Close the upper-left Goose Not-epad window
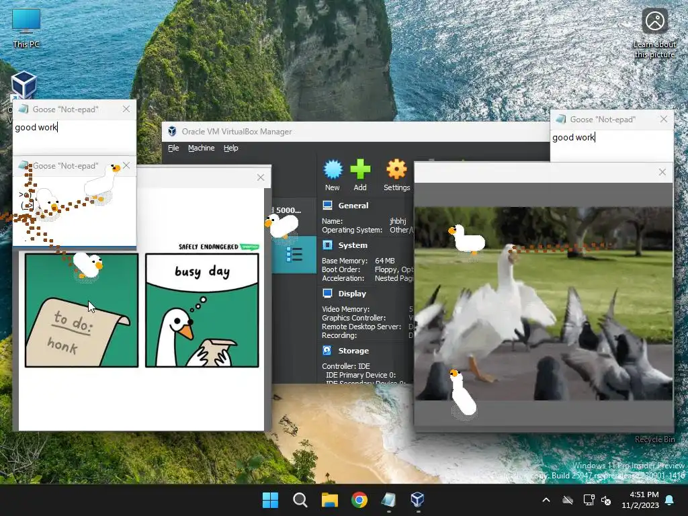688x516 pixels. [126, 109]
